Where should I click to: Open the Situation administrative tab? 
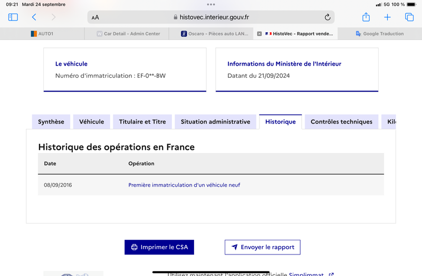[x=216, y=122]
